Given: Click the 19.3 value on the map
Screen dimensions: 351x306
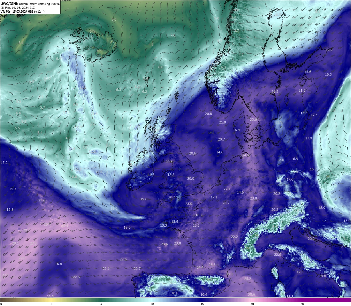Looking at the screenshot, I should click(x=328, y=75).
